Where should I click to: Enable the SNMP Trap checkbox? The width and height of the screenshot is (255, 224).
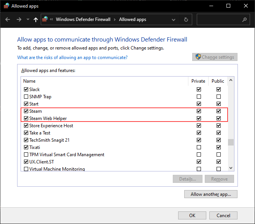point(26,97)
